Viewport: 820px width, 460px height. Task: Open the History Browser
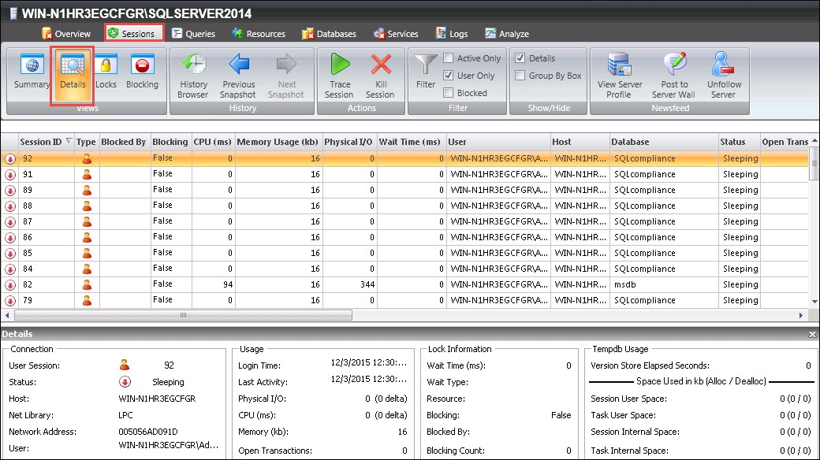[x=193, y=76]
